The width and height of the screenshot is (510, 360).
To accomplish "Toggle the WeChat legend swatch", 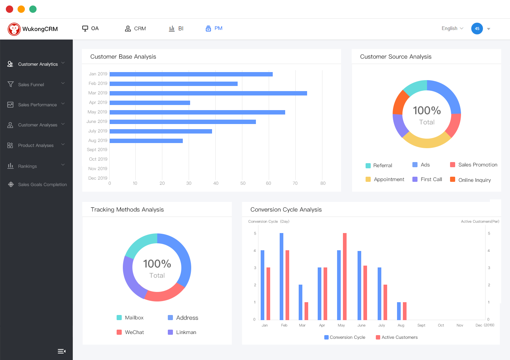I will (119, 332).
